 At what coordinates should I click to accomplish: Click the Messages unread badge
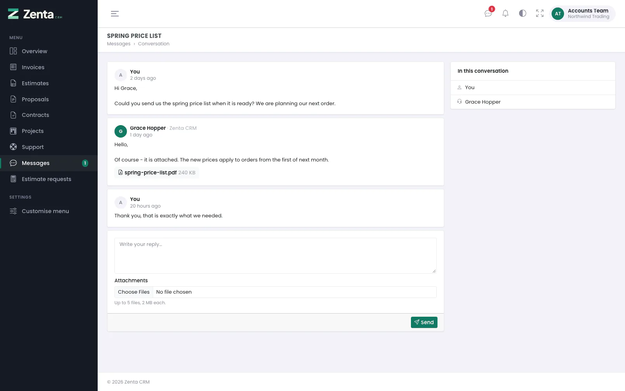85,163
